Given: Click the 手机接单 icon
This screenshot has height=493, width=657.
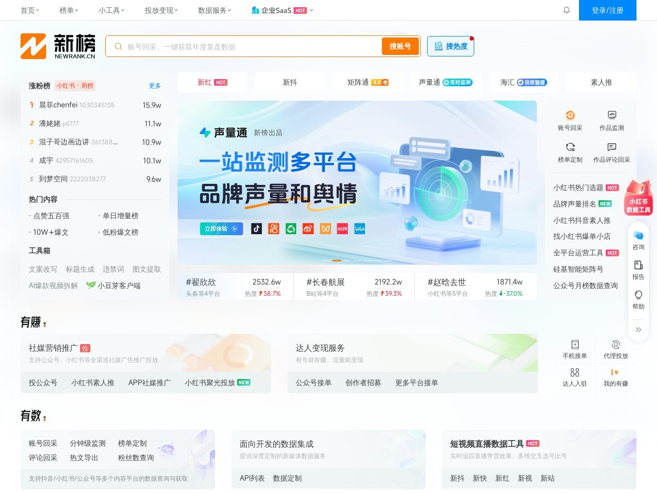Looking at the screenshot, I should 574,345.
